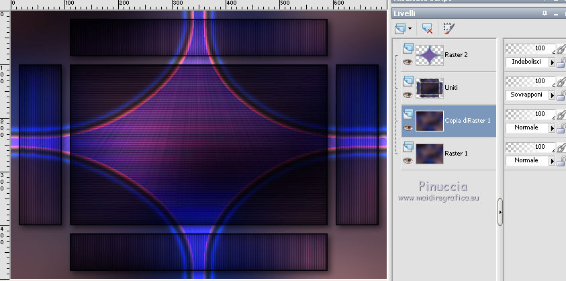The width and height of the screenshot is (566, 281).
Task: Click the New Raster Layer icon
Action: coord(400,28)
